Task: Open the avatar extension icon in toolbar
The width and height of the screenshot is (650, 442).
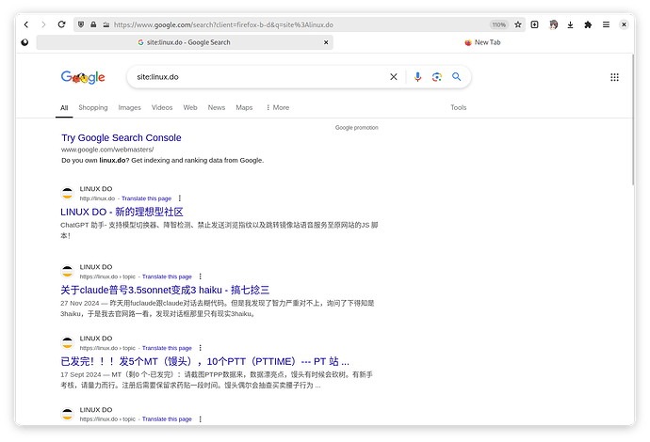Action: point(553,24)
